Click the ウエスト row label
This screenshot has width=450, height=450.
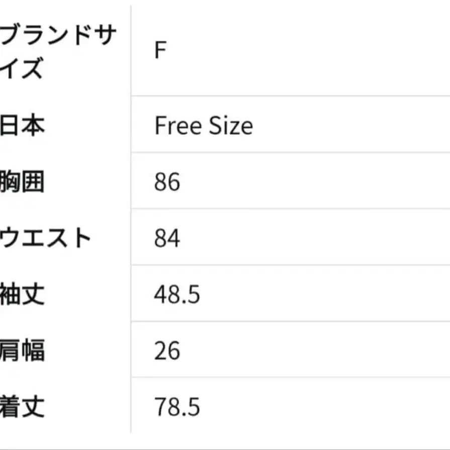46,238
